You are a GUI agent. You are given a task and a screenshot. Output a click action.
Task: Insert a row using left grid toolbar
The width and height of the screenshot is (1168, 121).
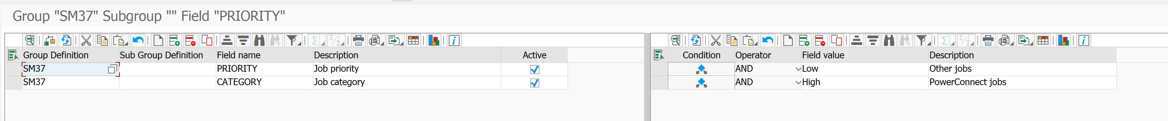pos(174,41)
